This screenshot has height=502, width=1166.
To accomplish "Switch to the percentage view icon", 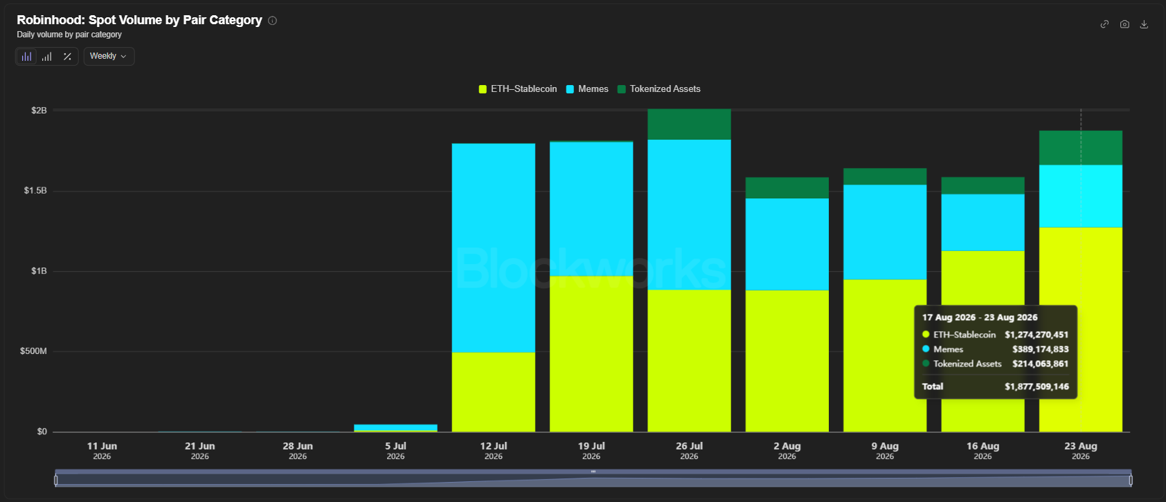I will click(67, 57).
